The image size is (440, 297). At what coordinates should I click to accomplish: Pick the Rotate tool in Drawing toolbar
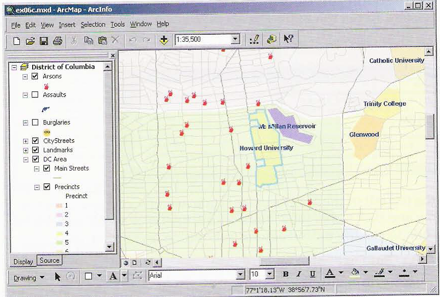point(71,276)
